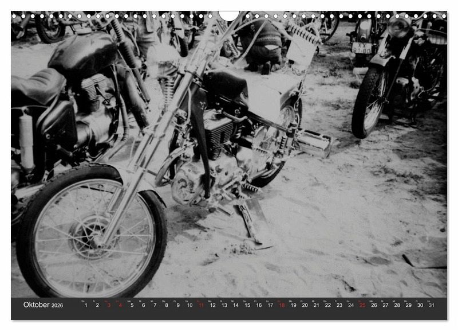Select day 8 in the calendar strip
This screenshot has width=458, height=331.
tap(167, 305)
